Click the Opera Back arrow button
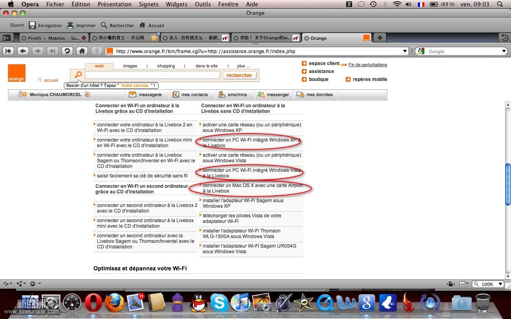 (23, 51)
